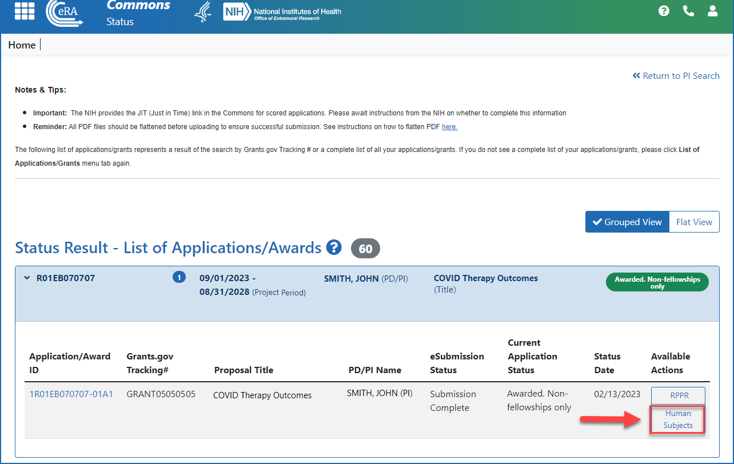Click the badge showing 1 application in the group
Image resolution: width=734 pixels, height=464 pixels.
tap(179, 278)
